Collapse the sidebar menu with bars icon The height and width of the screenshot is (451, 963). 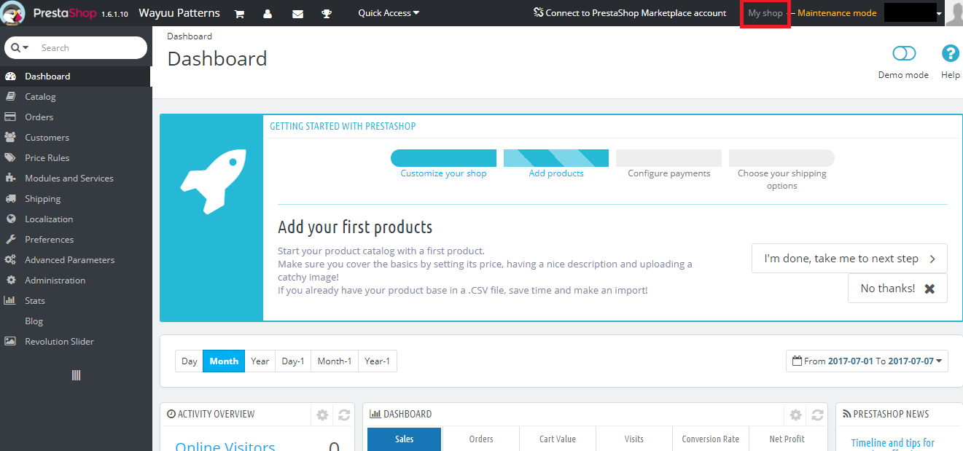click(x=76, y=375)
